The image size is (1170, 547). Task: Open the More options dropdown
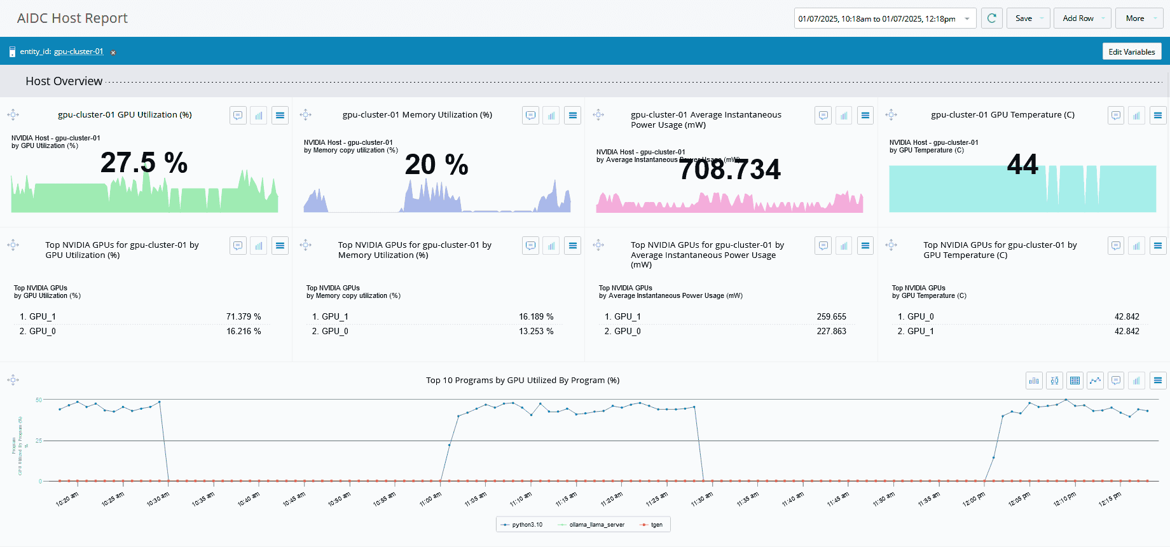click(1139, 18)
